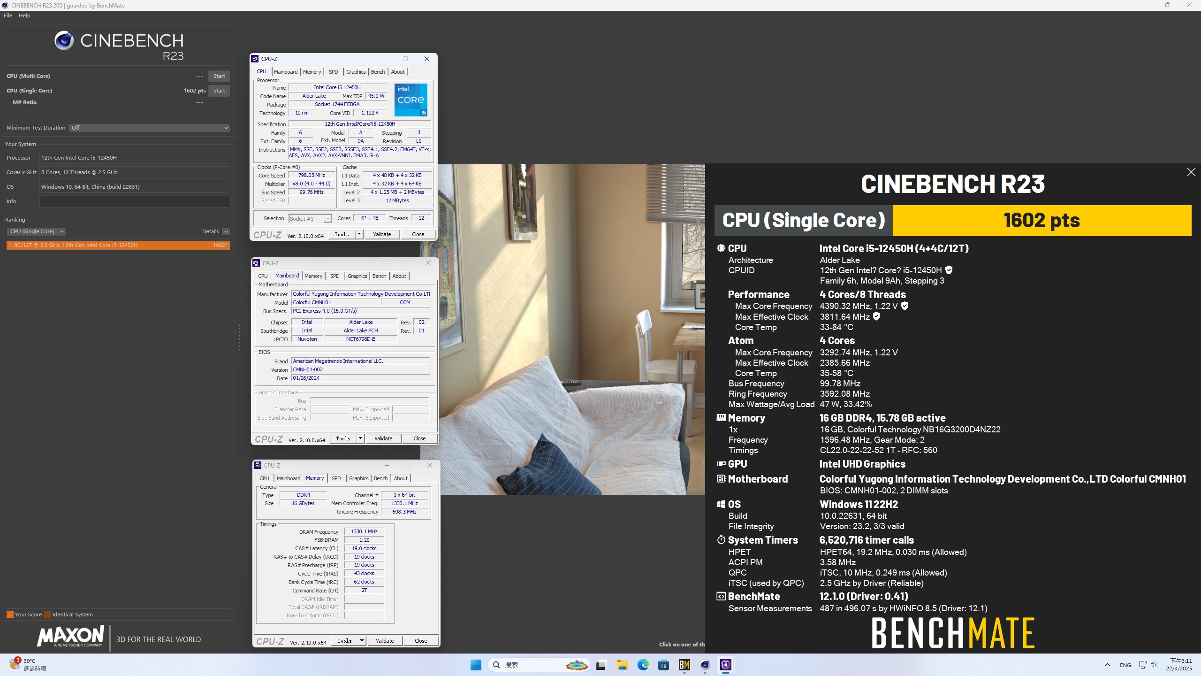
Task: Open the File menu in Cinebench
Action: tap(8, 15)
